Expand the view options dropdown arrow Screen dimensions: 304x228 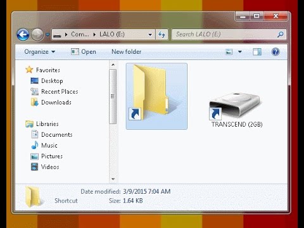click(240, 52)
